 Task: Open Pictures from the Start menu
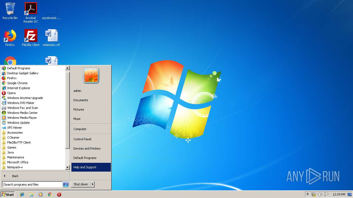(91, 109)
